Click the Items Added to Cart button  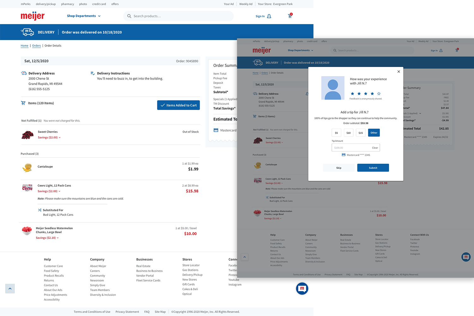pyautogui.click(x=179, y=105)
